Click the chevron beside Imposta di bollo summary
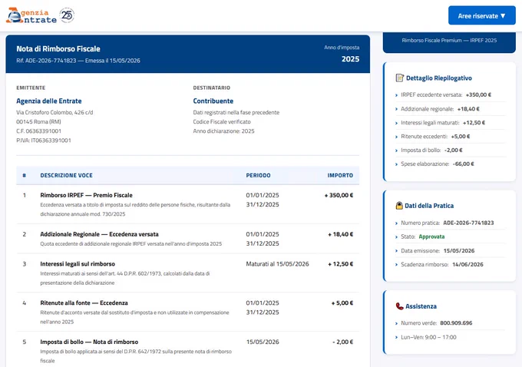The height and width of the screenshot is (367, 522). pos(396,150)
